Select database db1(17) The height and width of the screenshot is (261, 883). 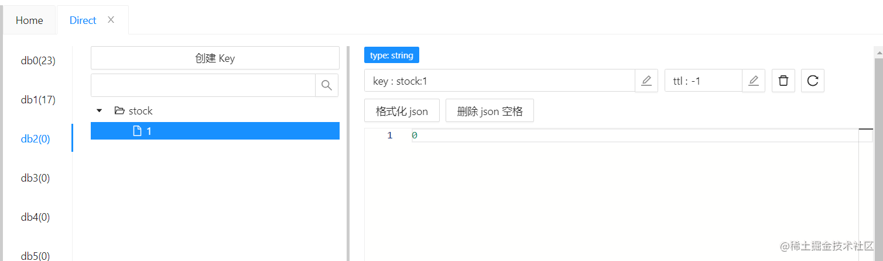point(38,100)
